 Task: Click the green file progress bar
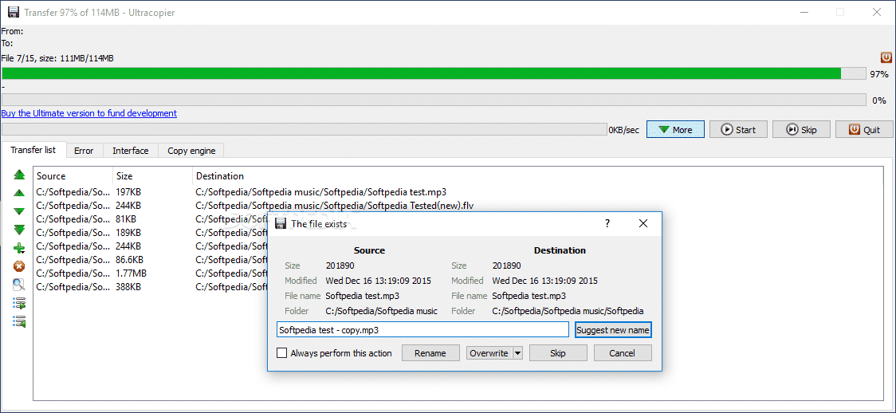421,73
